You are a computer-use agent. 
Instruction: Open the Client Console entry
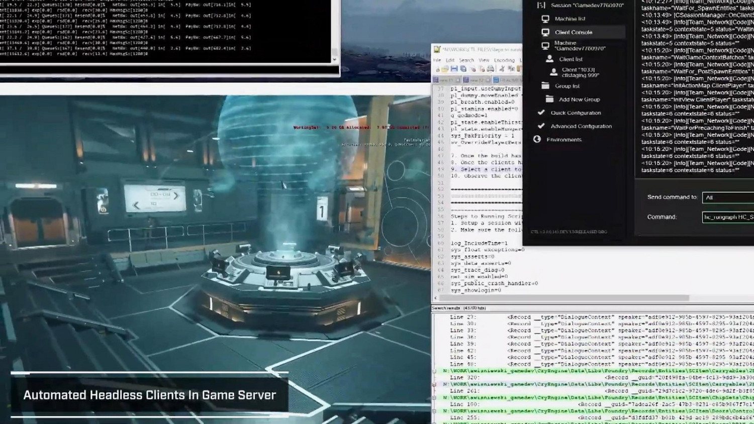[x=573, y=32]
